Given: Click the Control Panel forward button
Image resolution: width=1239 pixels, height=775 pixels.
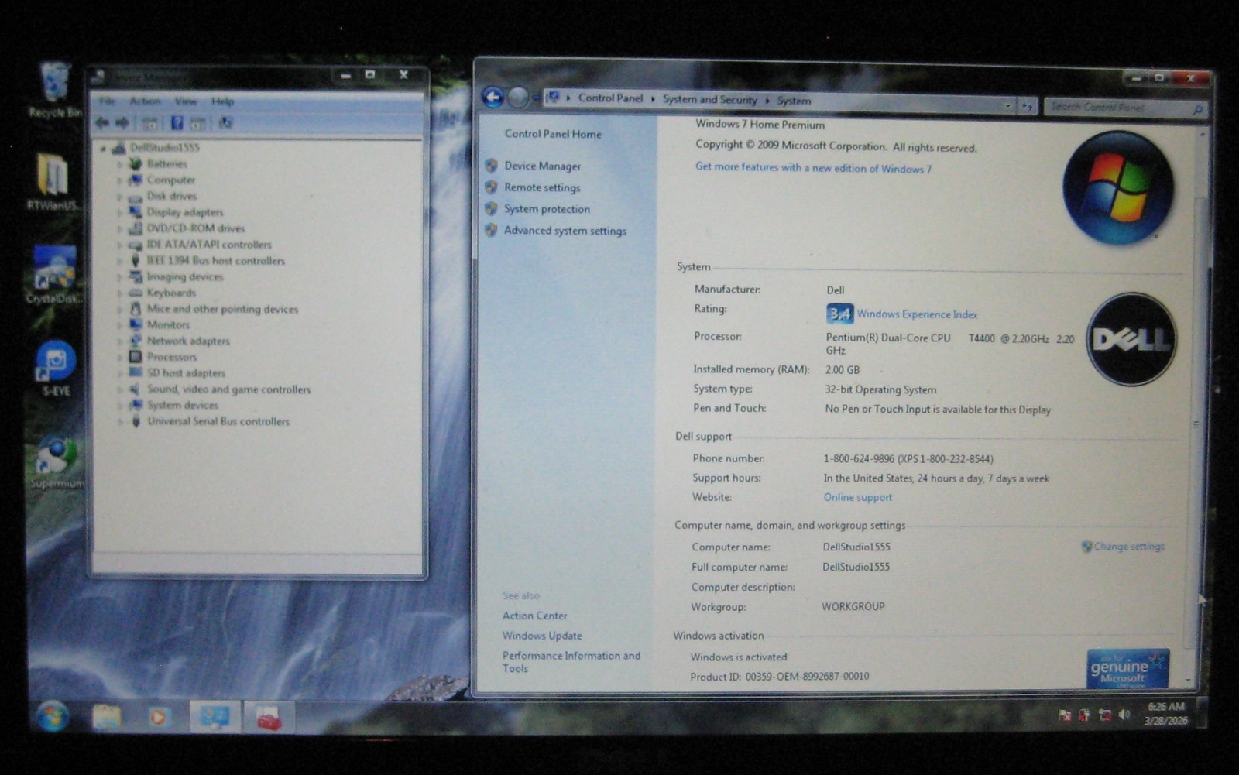Looking at the screenshot, I should [x=518, y=98].
